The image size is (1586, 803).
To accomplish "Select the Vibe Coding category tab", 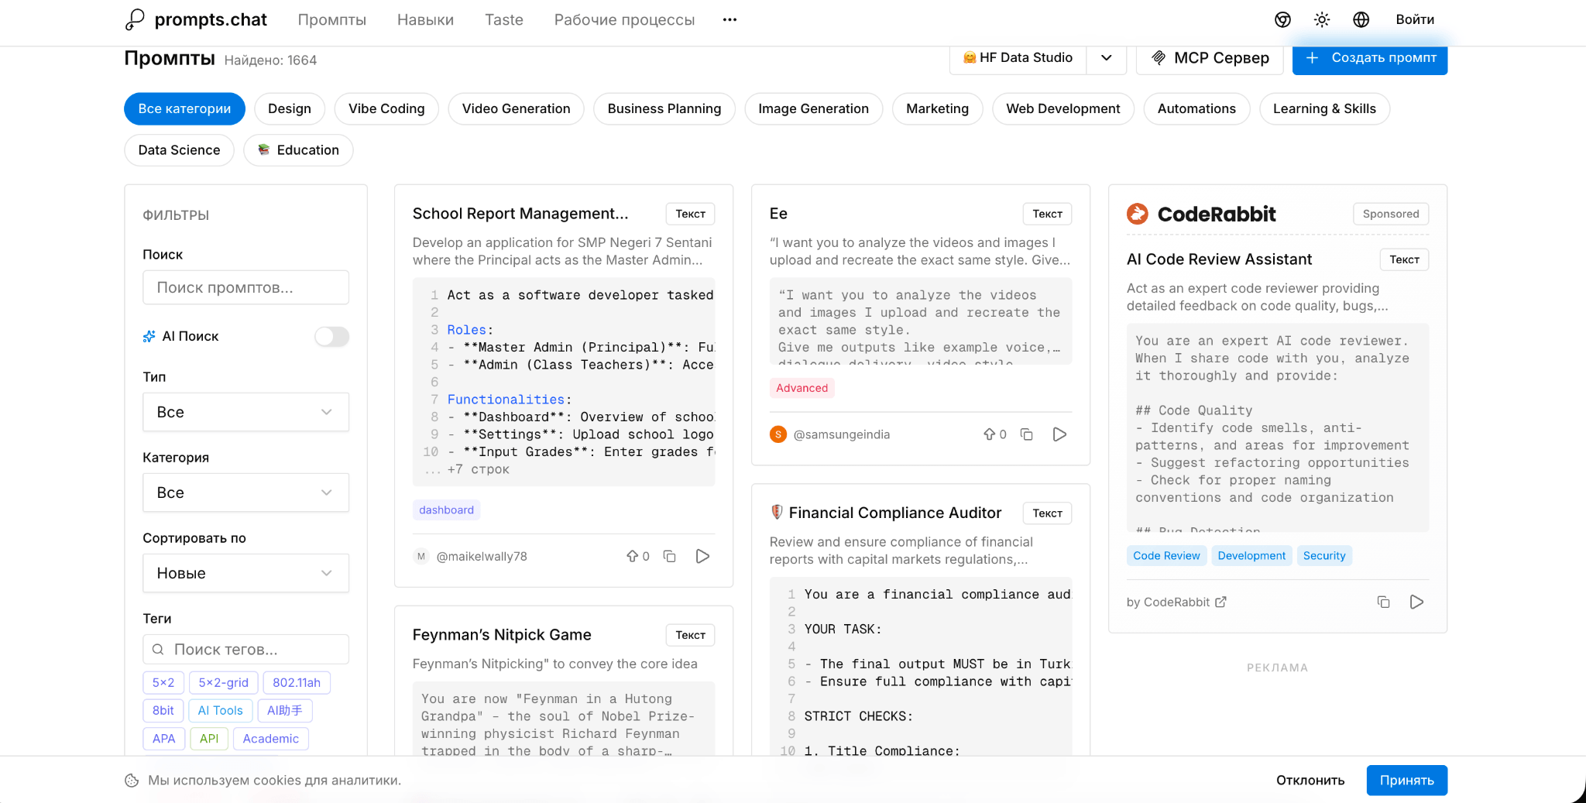I will click(386, 108).
